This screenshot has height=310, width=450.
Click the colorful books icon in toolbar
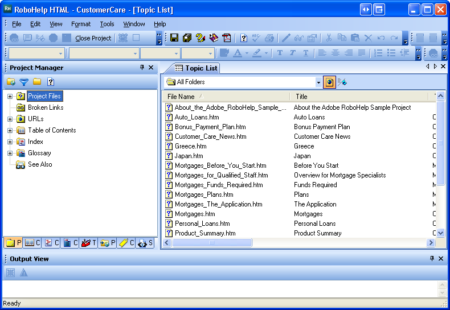coord(214,38)
